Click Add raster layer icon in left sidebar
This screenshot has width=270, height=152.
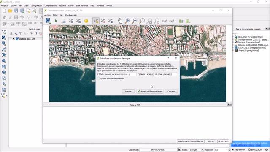(4, 38)
